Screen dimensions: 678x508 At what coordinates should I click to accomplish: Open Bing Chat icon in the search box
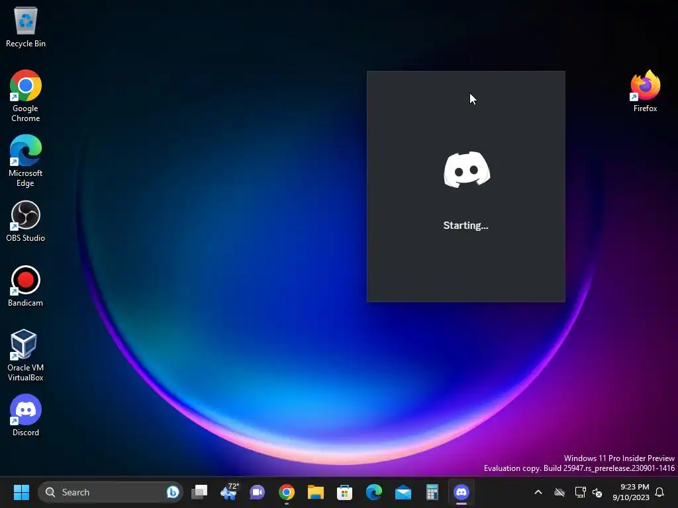point(173,492)
